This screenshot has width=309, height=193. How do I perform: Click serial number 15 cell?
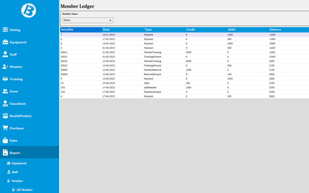click(x=62, y=83)
